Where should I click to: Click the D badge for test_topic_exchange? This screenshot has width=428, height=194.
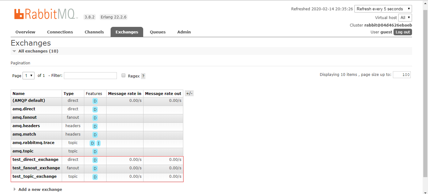click(x=95, y=177)
